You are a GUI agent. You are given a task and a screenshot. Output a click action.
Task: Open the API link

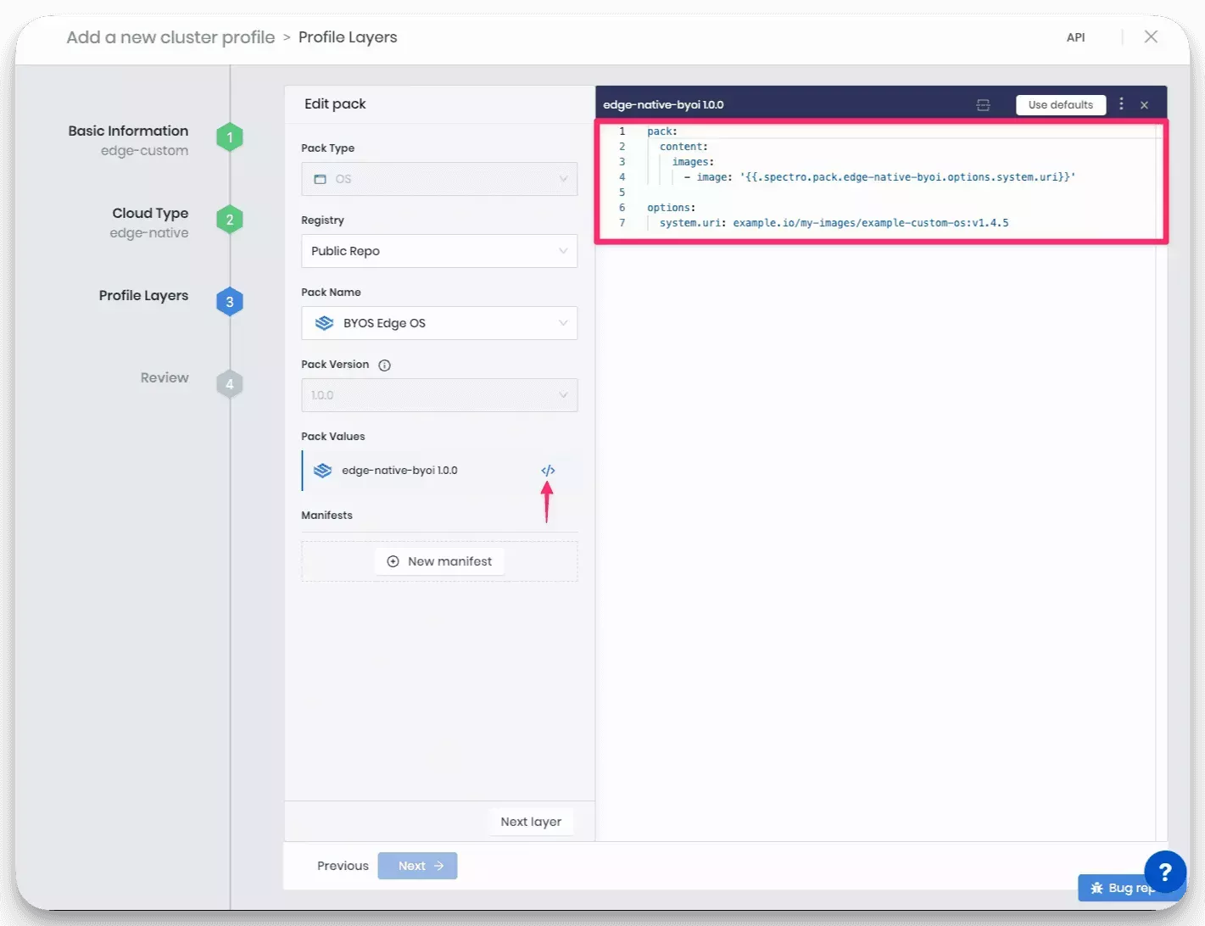point(1075,37)
